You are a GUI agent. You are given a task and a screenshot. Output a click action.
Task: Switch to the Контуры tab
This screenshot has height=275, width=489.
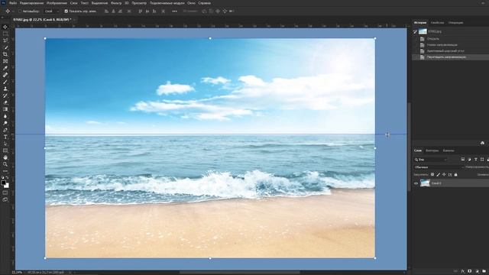coord(432,150)
